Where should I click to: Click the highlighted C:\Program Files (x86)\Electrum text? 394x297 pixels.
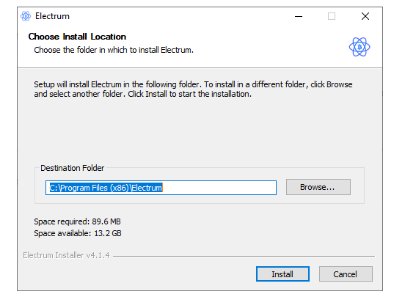[106, 188]
